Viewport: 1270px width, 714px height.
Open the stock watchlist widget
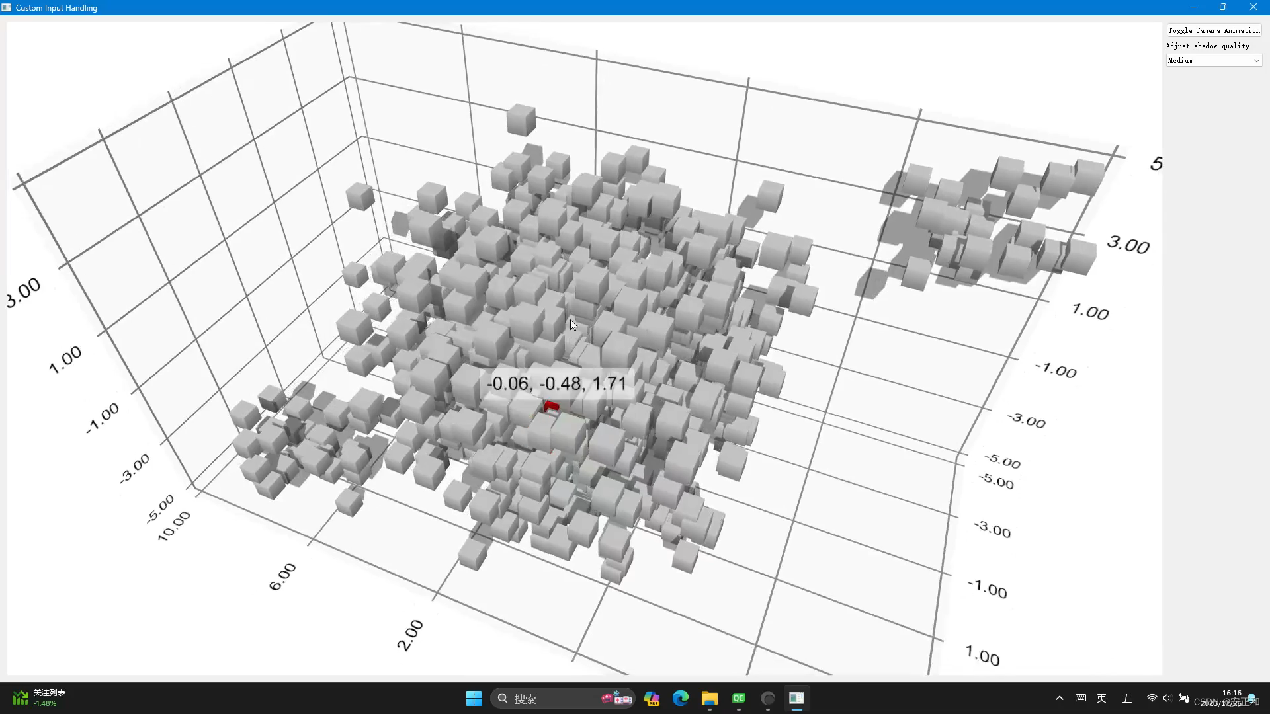click(x=40, y=698)
